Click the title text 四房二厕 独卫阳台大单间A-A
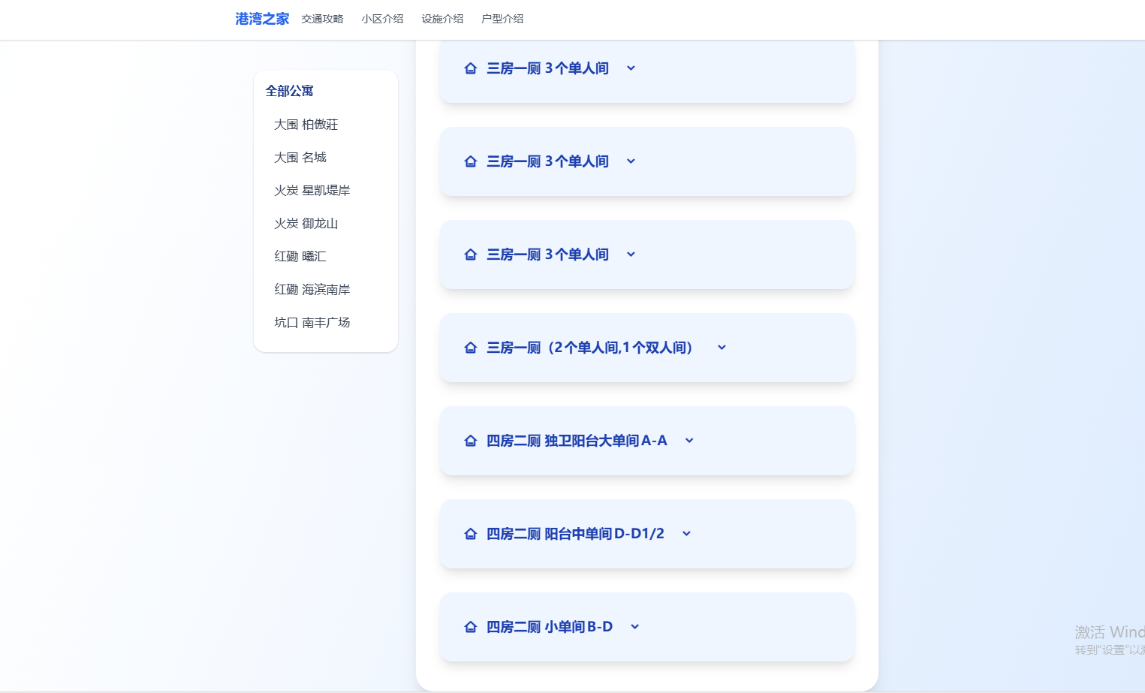The height and width of the screenshot is (693, 1145). tap(577, 441)
